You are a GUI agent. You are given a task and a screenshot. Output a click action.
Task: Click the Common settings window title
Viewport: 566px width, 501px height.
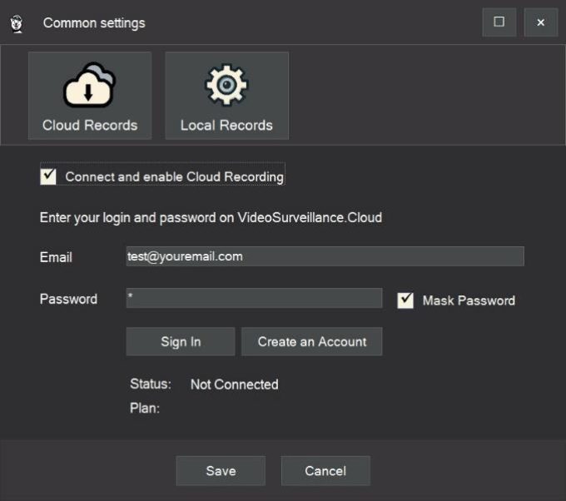[94, 22]
